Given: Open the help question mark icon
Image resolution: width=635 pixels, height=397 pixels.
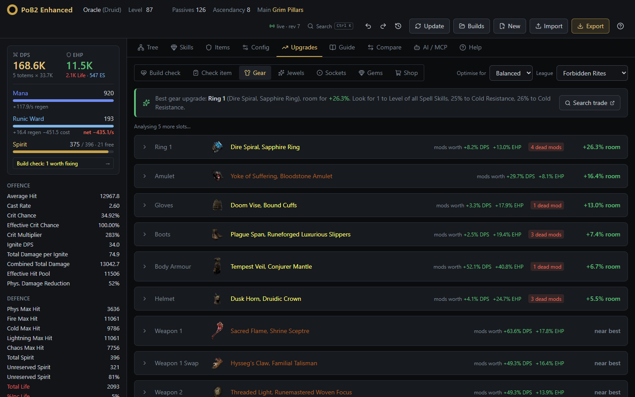Looking at the screenshot, I should [620, 26].
